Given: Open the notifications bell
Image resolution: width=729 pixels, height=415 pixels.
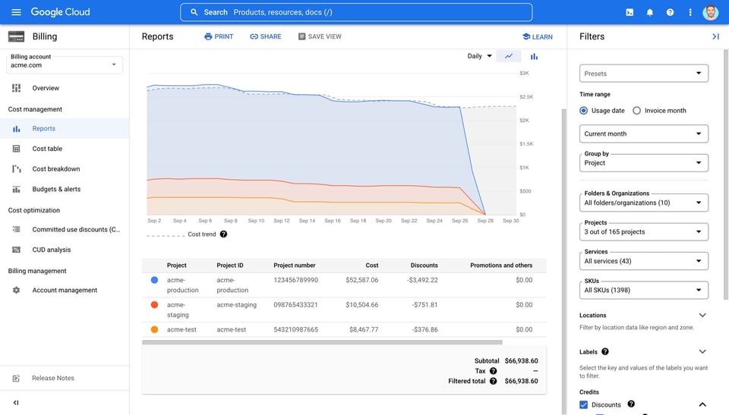Looking at the screenshot, I should click(x=649, y=13).
